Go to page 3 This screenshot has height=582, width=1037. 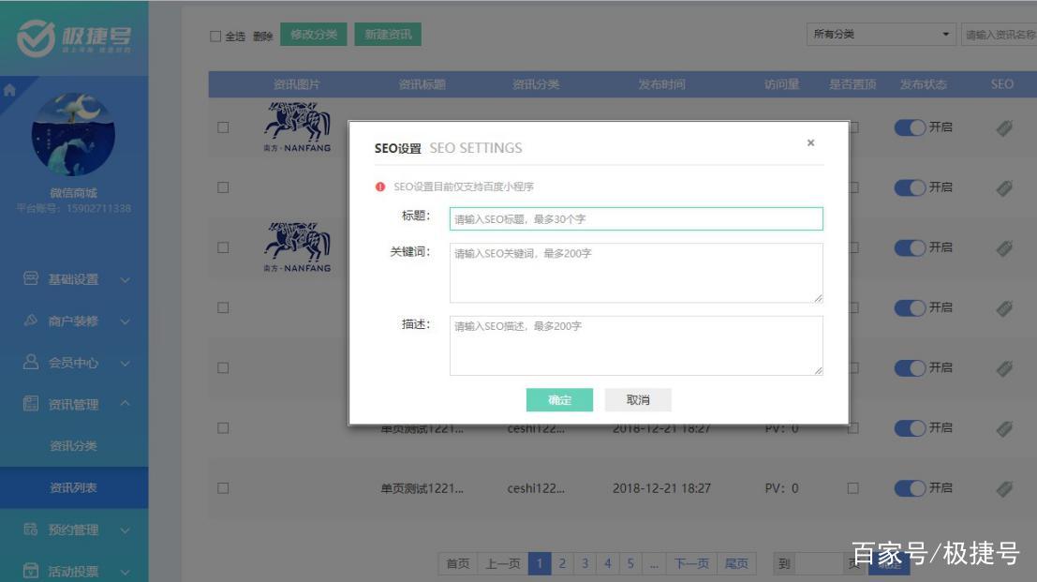click(x=585, y=563)
